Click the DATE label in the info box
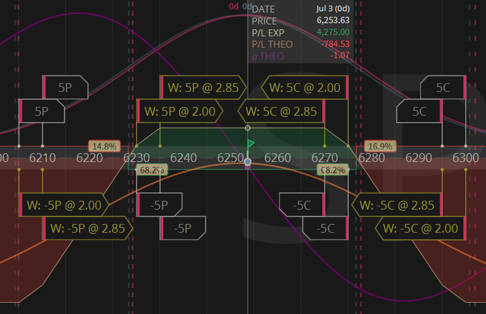486x314 pixels. (263, 9)
